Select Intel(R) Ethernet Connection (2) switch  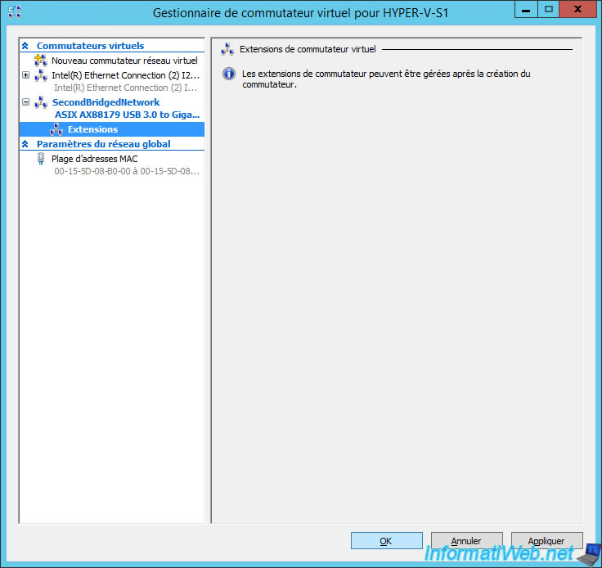pos(125,75)
